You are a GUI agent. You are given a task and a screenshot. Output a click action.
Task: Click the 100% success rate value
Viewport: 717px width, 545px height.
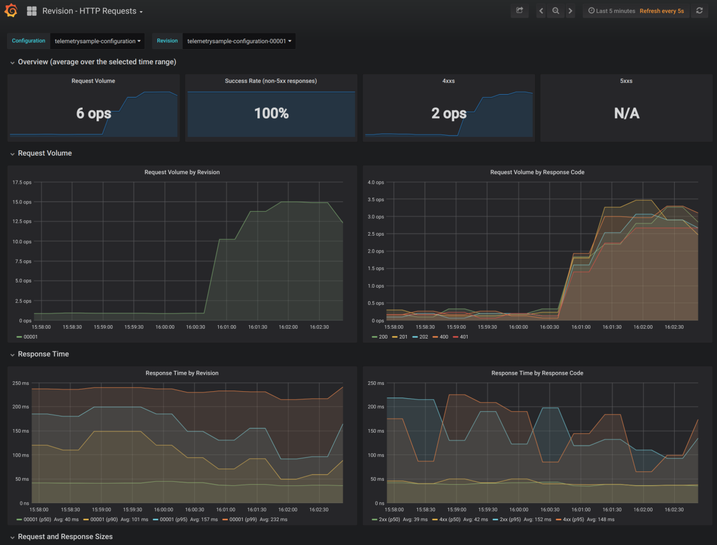point(271,113)
